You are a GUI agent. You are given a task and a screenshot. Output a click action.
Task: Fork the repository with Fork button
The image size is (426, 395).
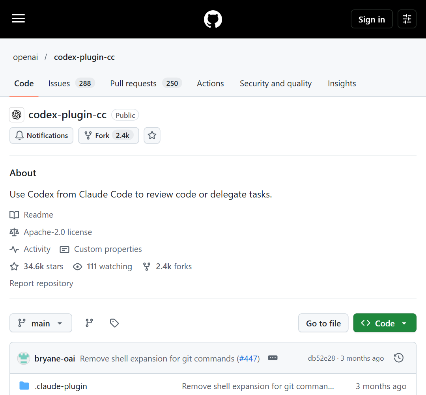click(108, 135)
